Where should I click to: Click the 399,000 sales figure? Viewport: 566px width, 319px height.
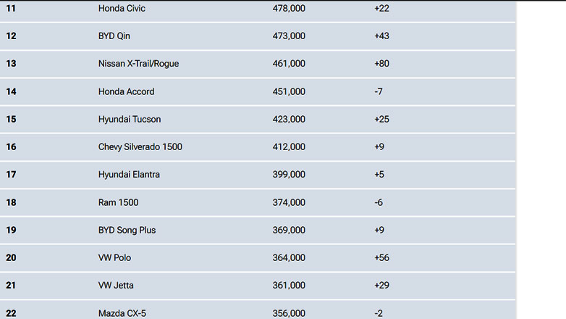point(288,175)
